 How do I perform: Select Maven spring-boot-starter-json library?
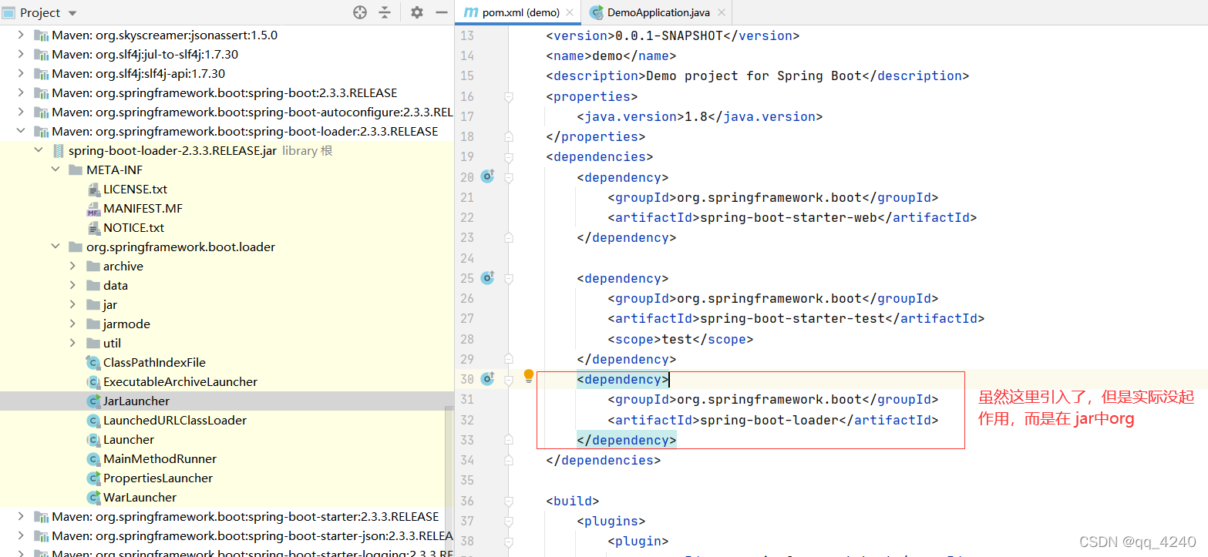tap(252, 536)
